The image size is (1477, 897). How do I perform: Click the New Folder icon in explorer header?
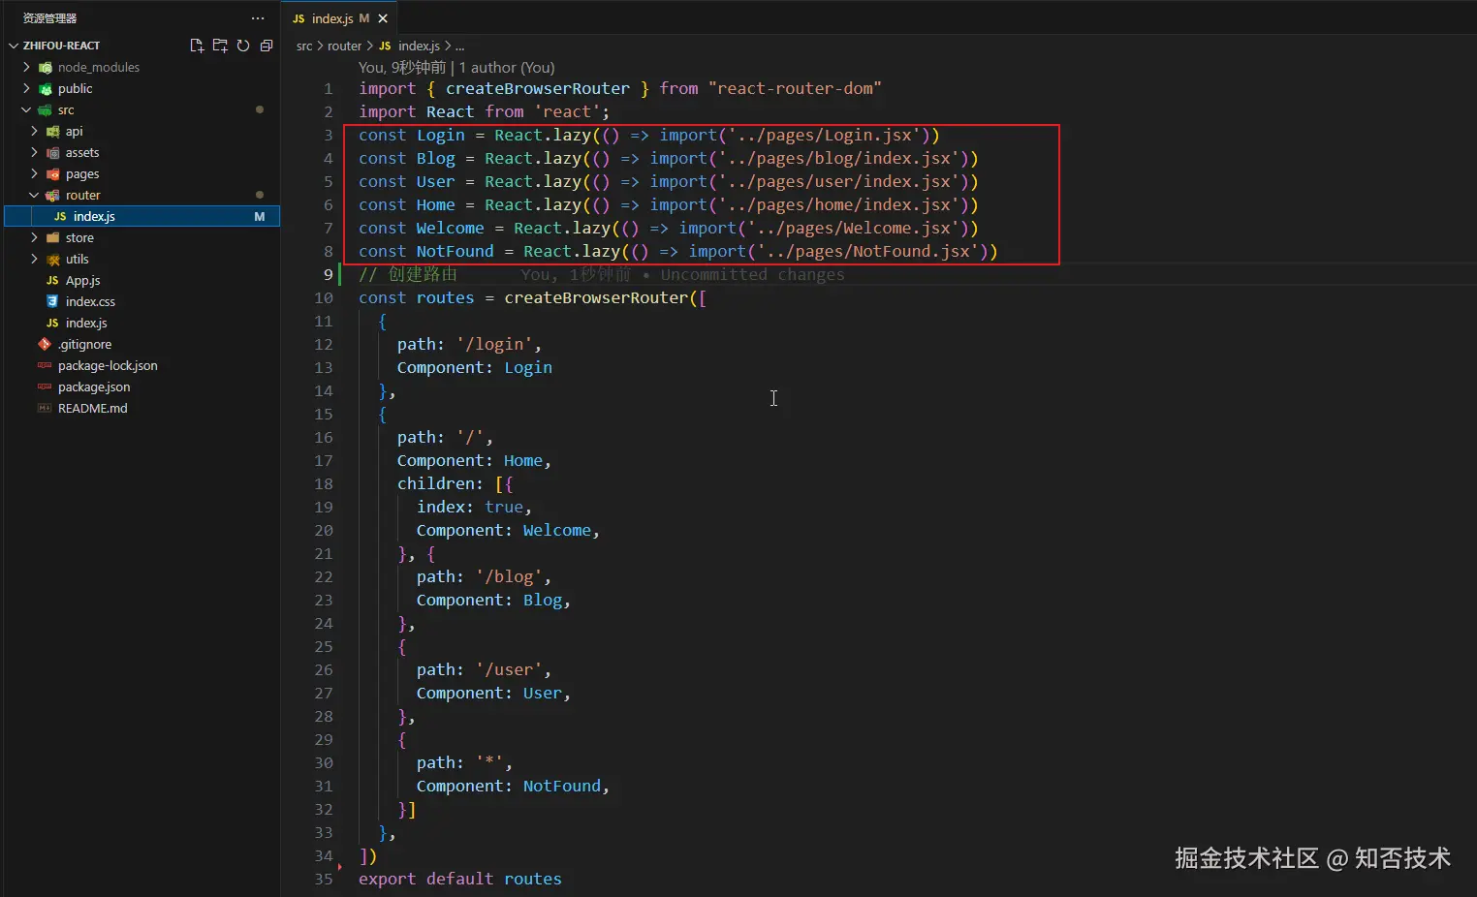tap(220, 46)
